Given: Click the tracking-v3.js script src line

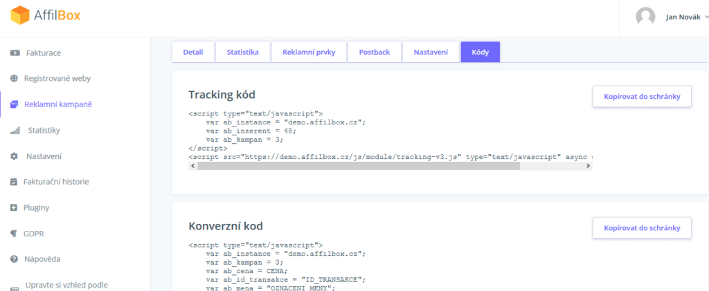Looking at the screenshot, I should coord(391,156).
